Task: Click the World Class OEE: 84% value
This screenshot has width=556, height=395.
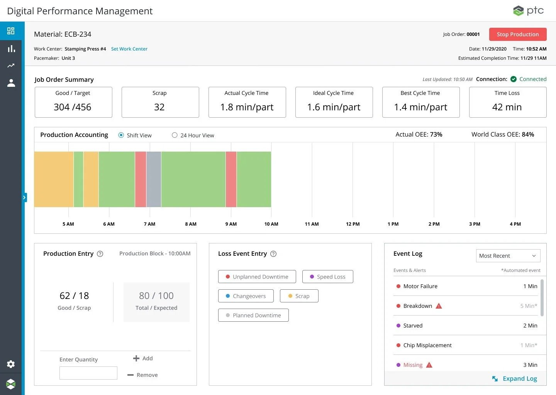Action: tap(503, 135)
